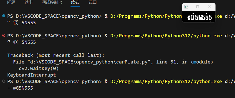Click the output line - #G5N555
Screen dimensions: 235x98
click(x=20, y=88)
